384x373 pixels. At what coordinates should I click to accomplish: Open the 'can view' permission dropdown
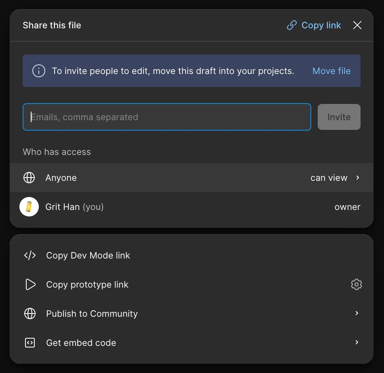pyautogui.click(x=329, y=178)
